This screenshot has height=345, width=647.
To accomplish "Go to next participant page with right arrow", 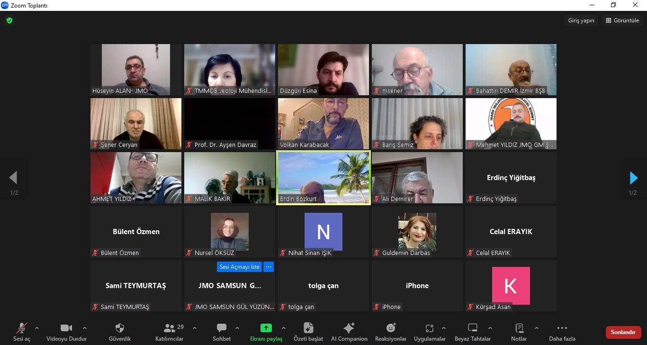I will (633, 178).
